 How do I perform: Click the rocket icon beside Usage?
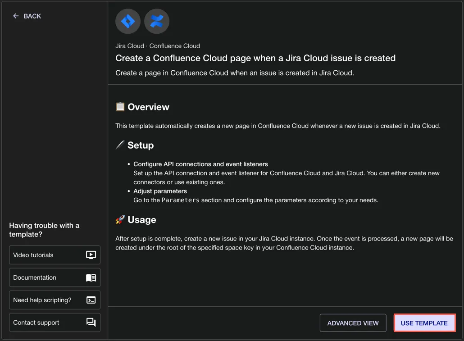tap(120, 220)
